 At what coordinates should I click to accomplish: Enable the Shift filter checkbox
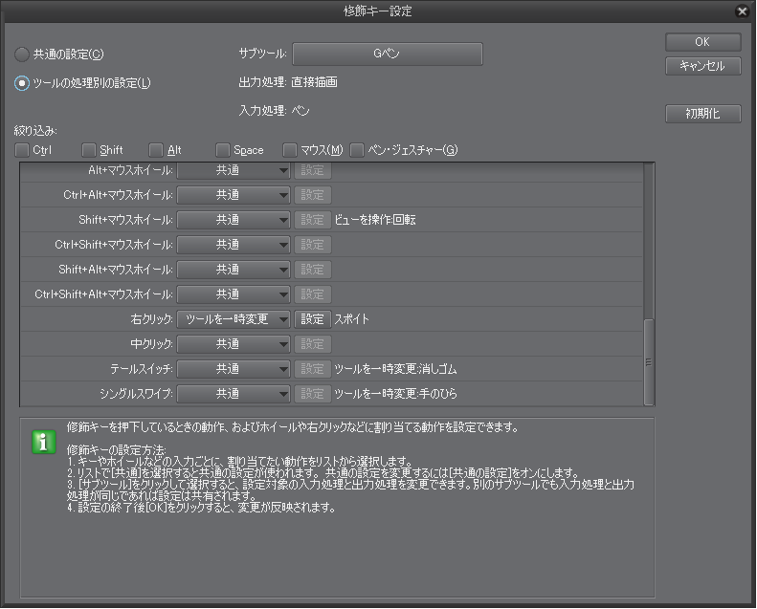pos(89,150)
